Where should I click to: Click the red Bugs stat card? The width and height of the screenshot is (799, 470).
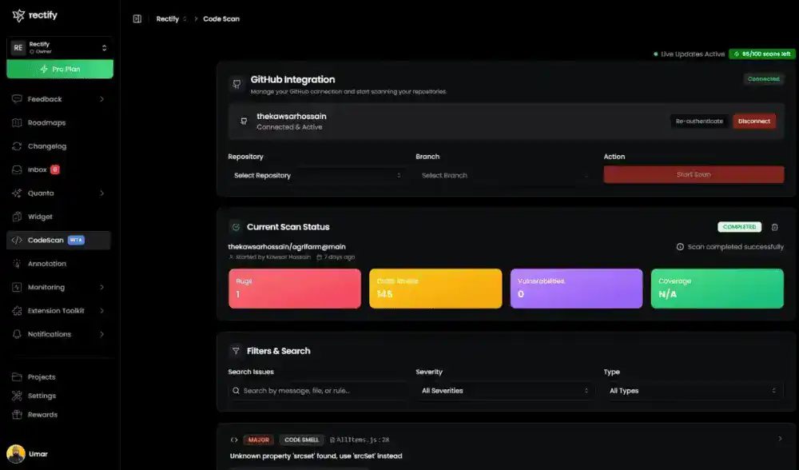tap(294, 288)
